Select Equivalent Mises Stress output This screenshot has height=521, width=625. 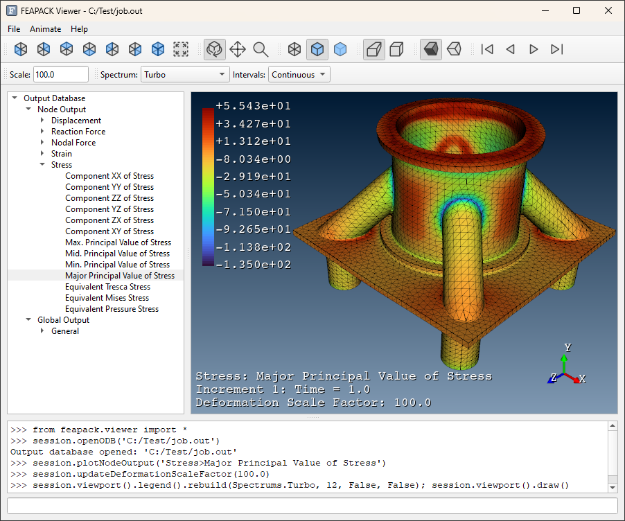pos(107,298)
